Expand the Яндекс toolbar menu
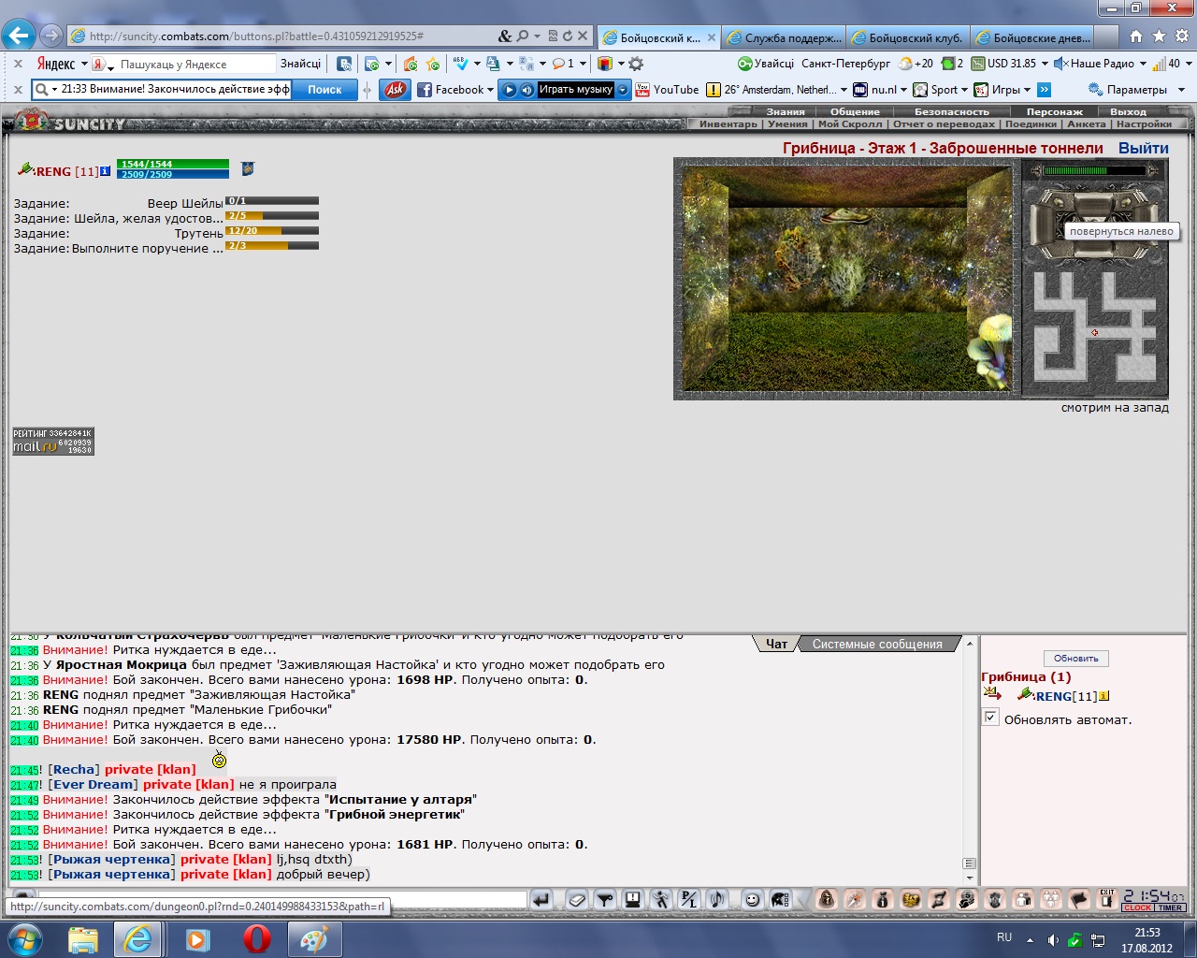This screenshot has width=1197, height=958. 84,64
